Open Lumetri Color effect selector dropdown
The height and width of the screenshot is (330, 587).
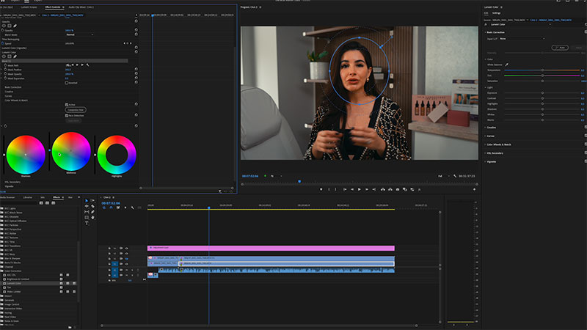tap(520, 24)
